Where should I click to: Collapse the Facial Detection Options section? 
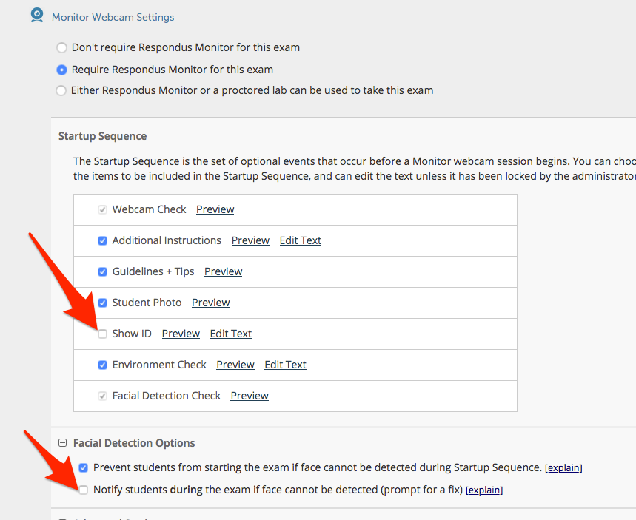coord(62,443)
